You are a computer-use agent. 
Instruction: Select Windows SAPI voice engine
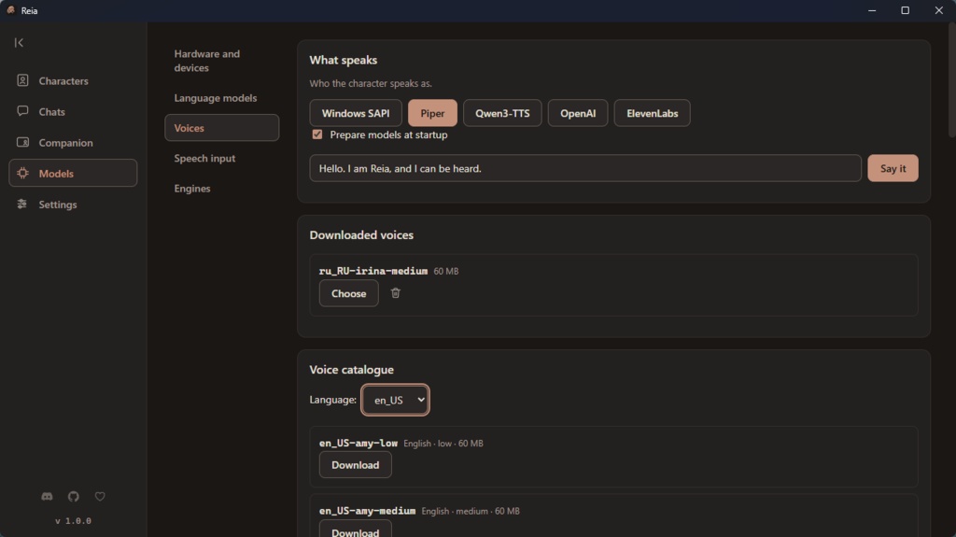[356, 113]
